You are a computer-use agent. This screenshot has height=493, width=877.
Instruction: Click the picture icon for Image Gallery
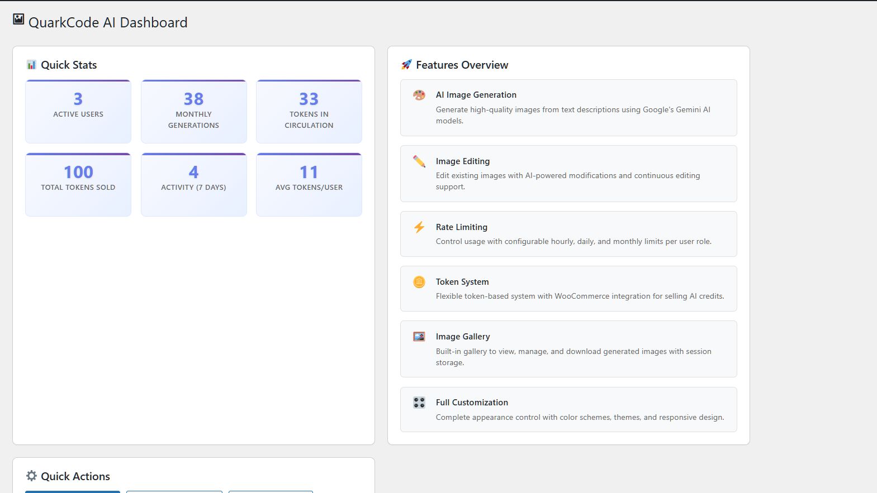419,337
